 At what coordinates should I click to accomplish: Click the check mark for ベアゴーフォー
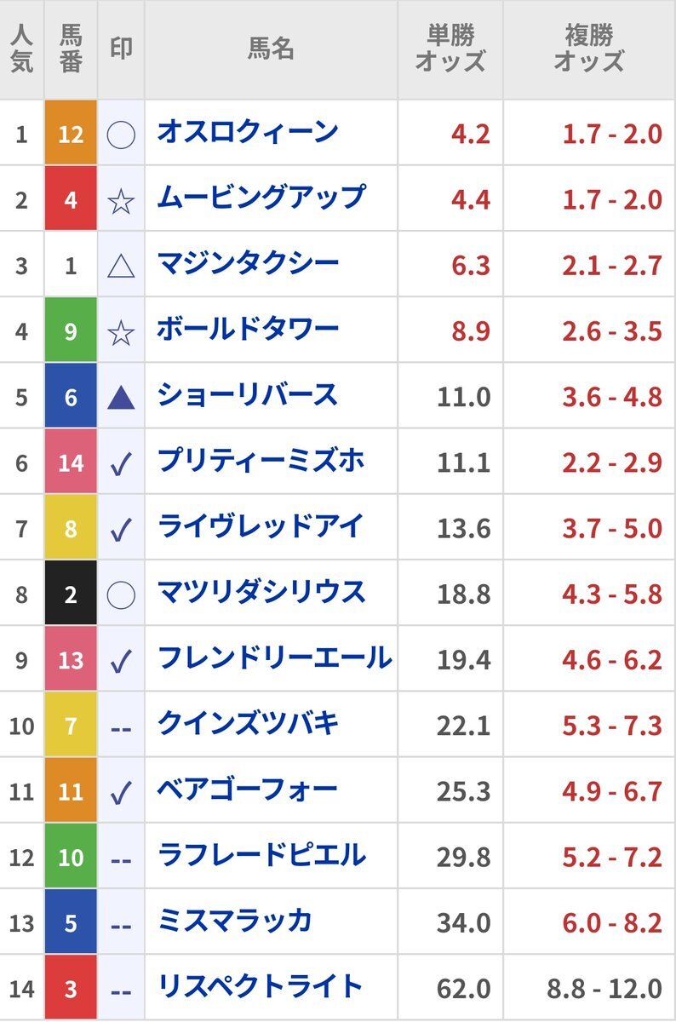coord(121,793)
